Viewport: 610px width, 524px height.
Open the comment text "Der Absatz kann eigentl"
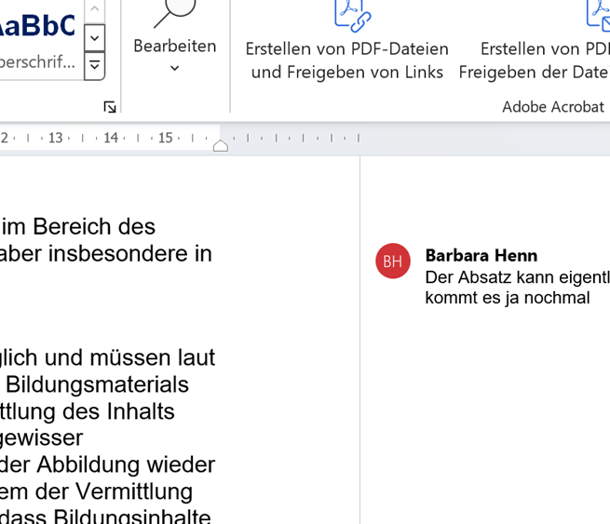point(518,277)
